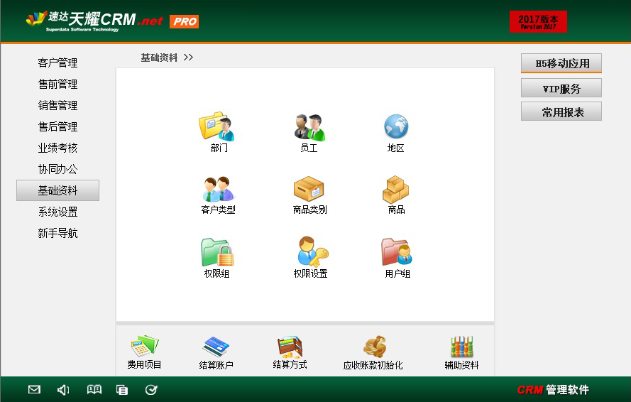Open the 员工 (Employee) icon

(x=309, y=128)
